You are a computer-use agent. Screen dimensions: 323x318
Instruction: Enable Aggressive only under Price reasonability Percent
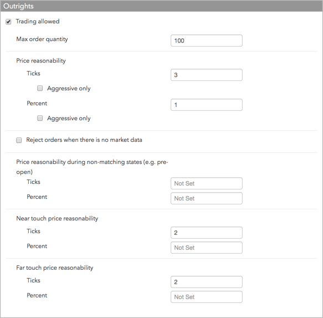coord(40,118)
